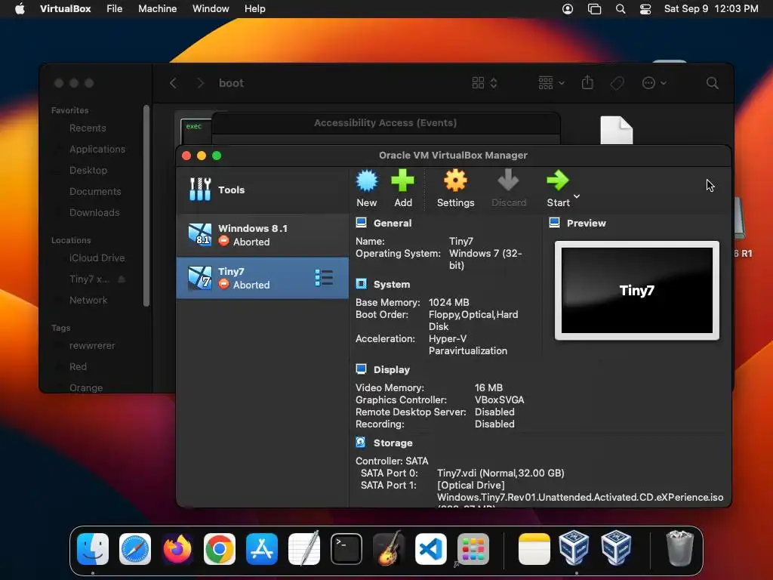
Task: Open Terminal from the Dock
Action: [346, 549]
